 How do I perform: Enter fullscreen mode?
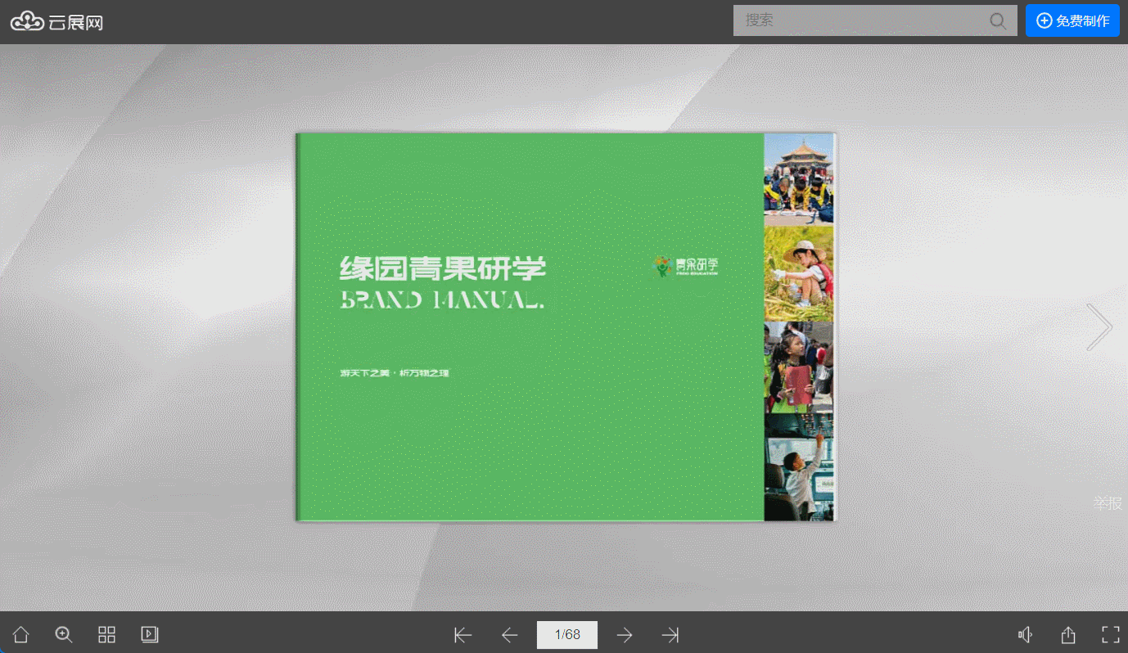[1111, 635]
